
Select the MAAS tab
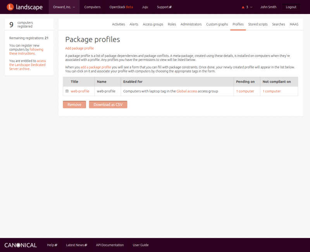(x=294, y=24)
